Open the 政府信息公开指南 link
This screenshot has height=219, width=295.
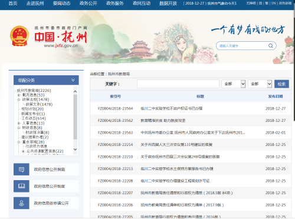click(x=50, y=170)
